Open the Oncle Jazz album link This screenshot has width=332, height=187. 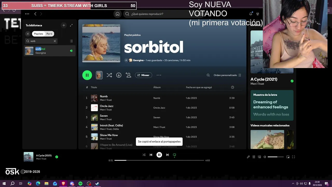pyautogui.click(x=159, y=108)
